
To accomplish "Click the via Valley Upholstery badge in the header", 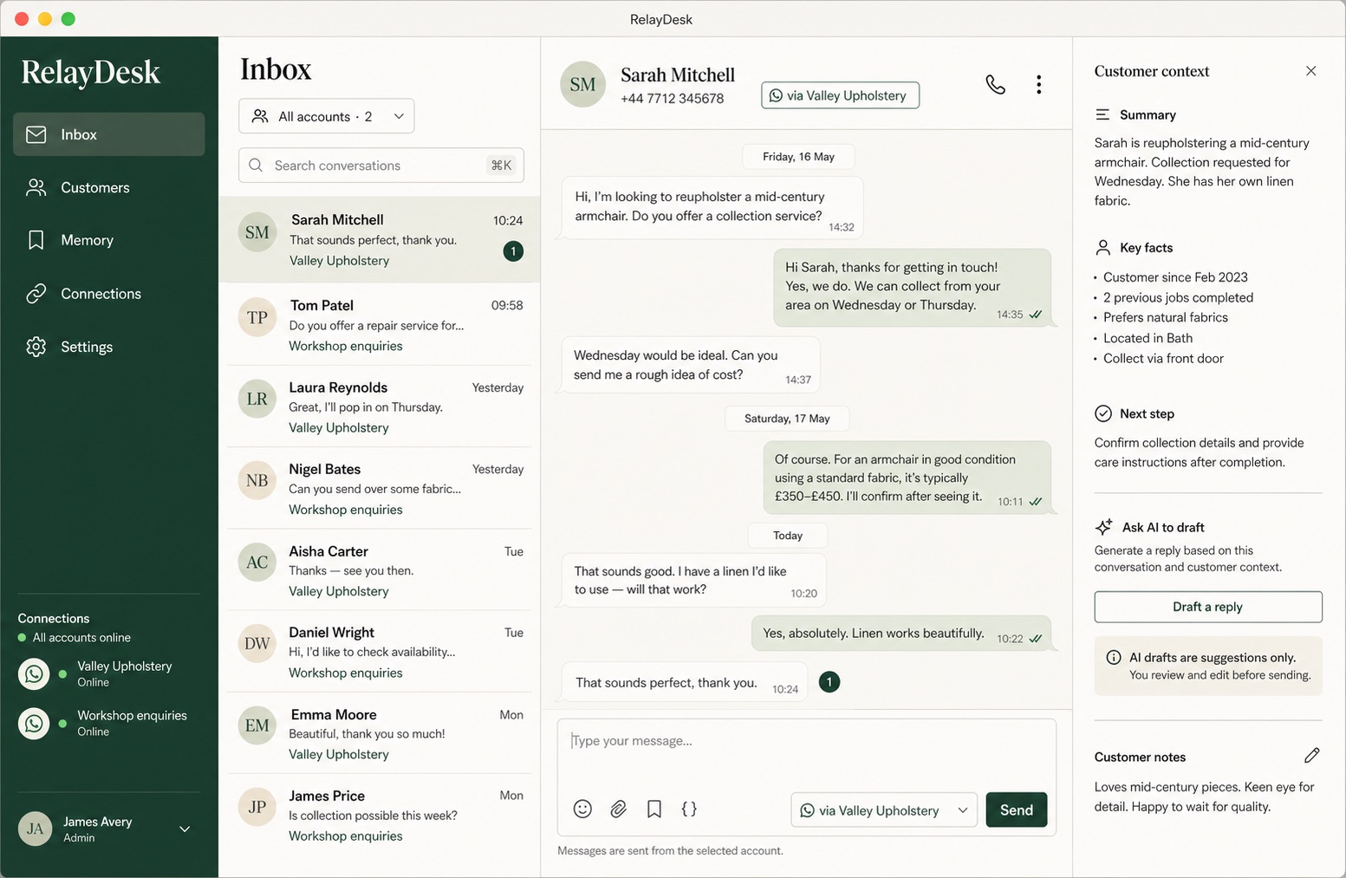I will (840, 95).
